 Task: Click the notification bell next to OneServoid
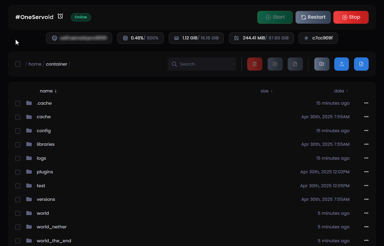(60, 16)
